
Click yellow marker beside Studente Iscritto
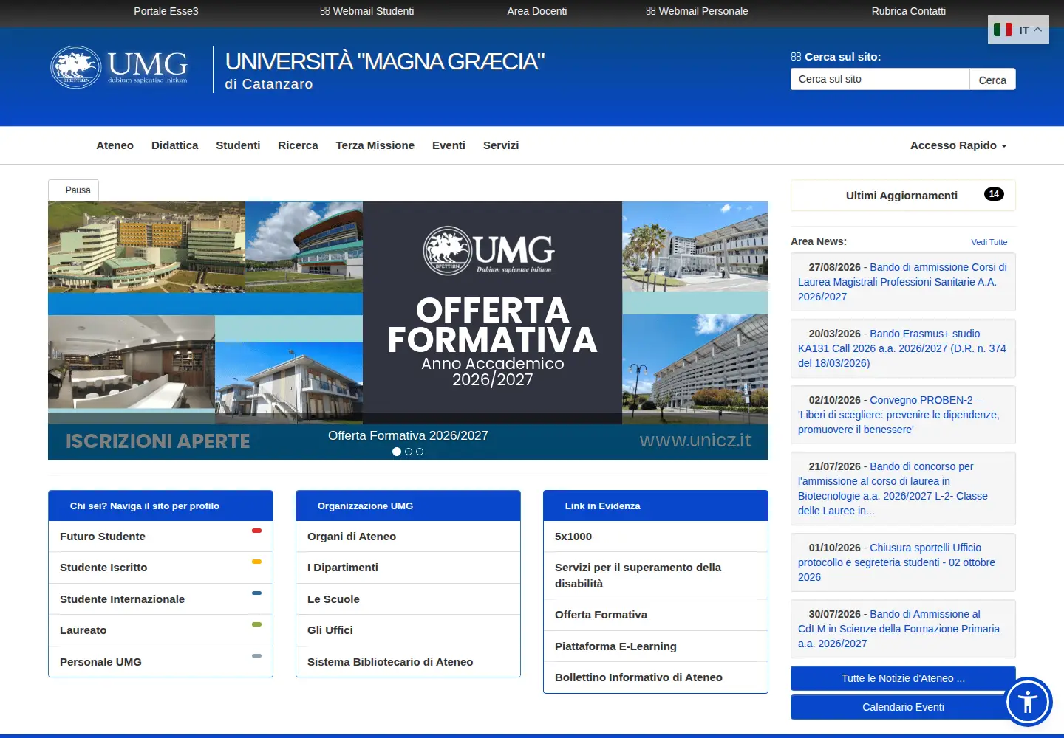[x=256, y=562]
